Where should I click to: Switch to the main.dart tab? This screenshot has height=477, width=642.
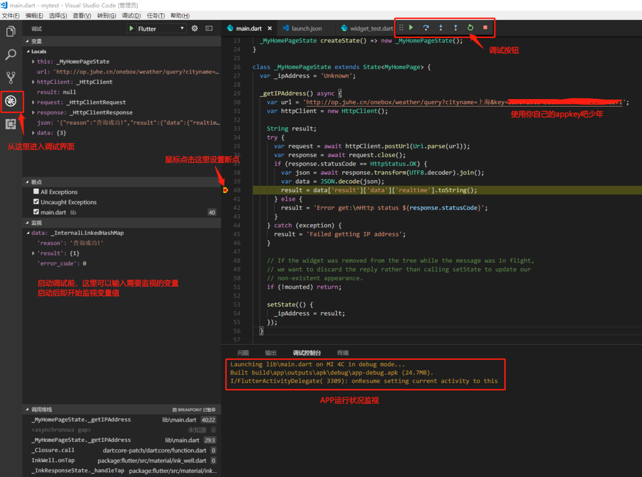(x=249, y=28)
